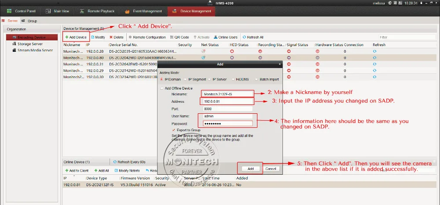The height and width of the screenshot is (205, 440).
Task: Click the refresh icon for device 192.0.0.29
Action: pyautogui.click(x=374, y=71)
